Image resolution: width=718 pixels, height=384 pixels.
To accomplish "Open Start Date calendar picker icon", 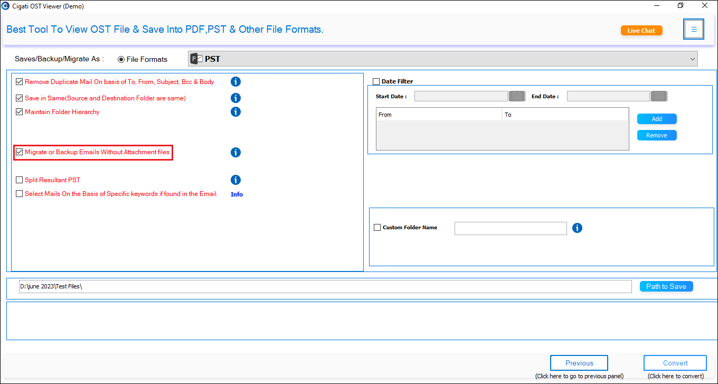I will click(516, 96).
